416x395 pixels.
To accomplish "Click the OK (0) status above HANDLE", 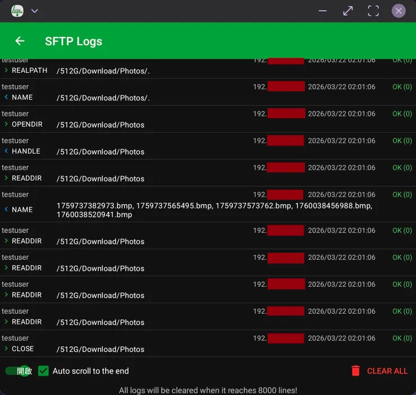I will [402, 140].
